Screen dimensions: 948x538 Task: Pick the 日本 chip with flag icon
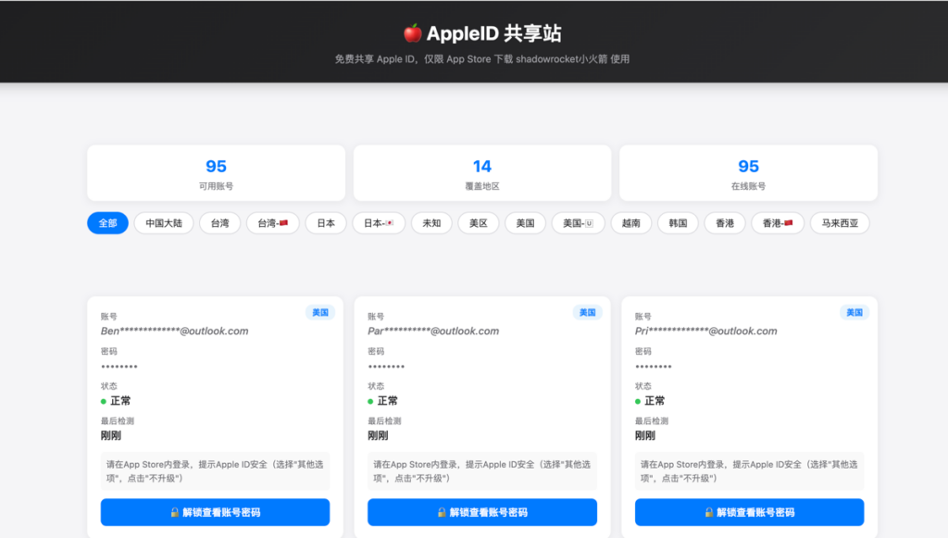379,223
